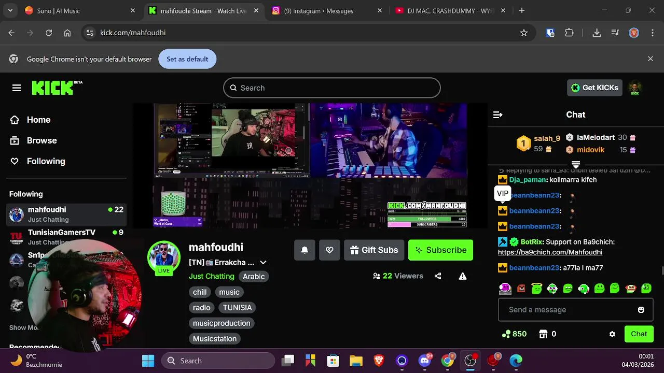Go to Chrome home page icon

click(x=67, y=33)
